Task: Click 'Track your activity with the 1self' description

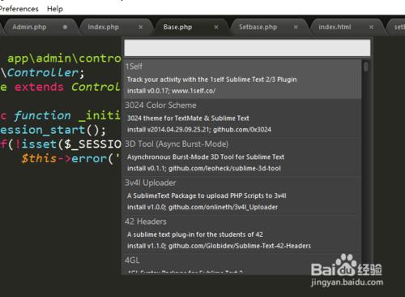Action: pyautogui.click(x=211, y=80)
